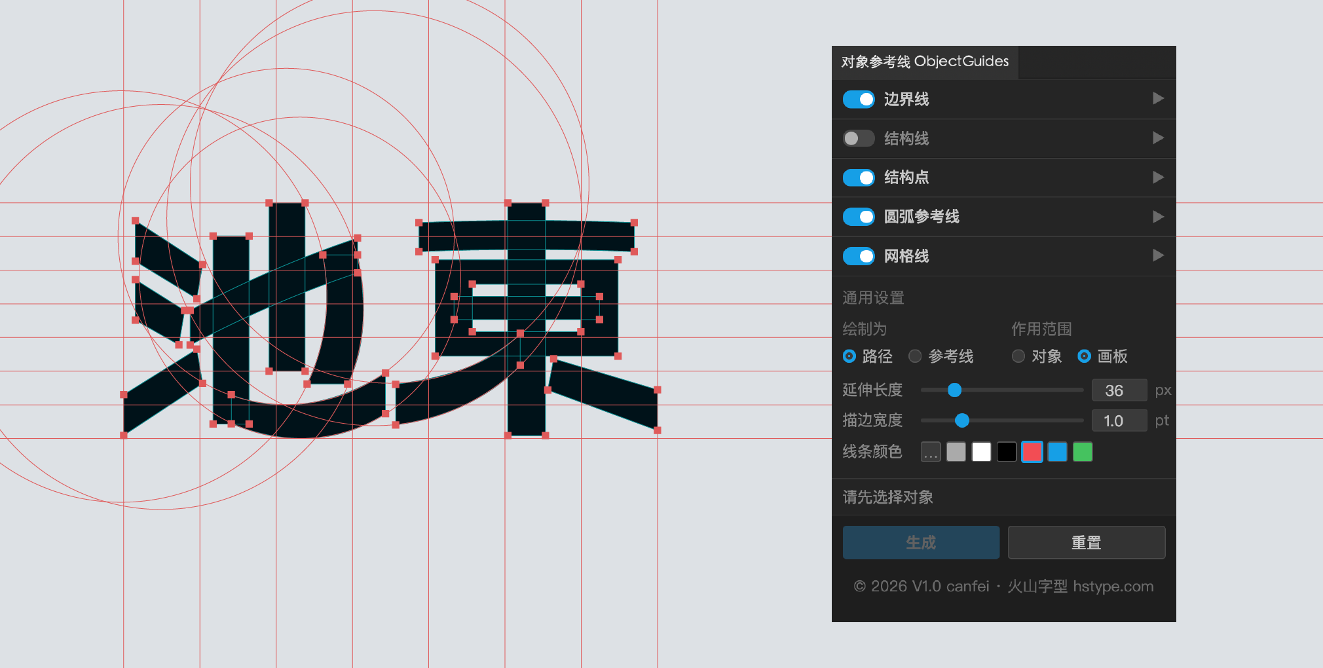Open the 对象参考线 ObjectGuides tab
1323x668 pixels.
(925, 62)
